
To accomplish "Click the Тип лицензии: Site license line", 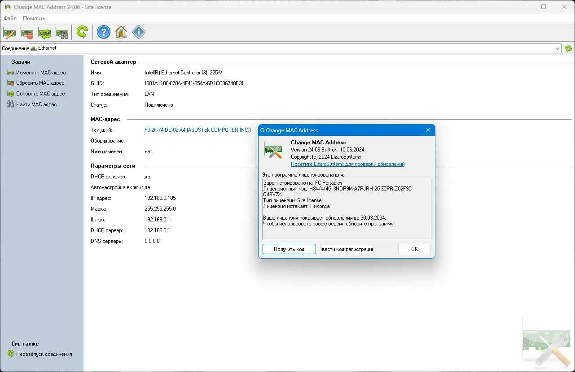I will point(292,200).
